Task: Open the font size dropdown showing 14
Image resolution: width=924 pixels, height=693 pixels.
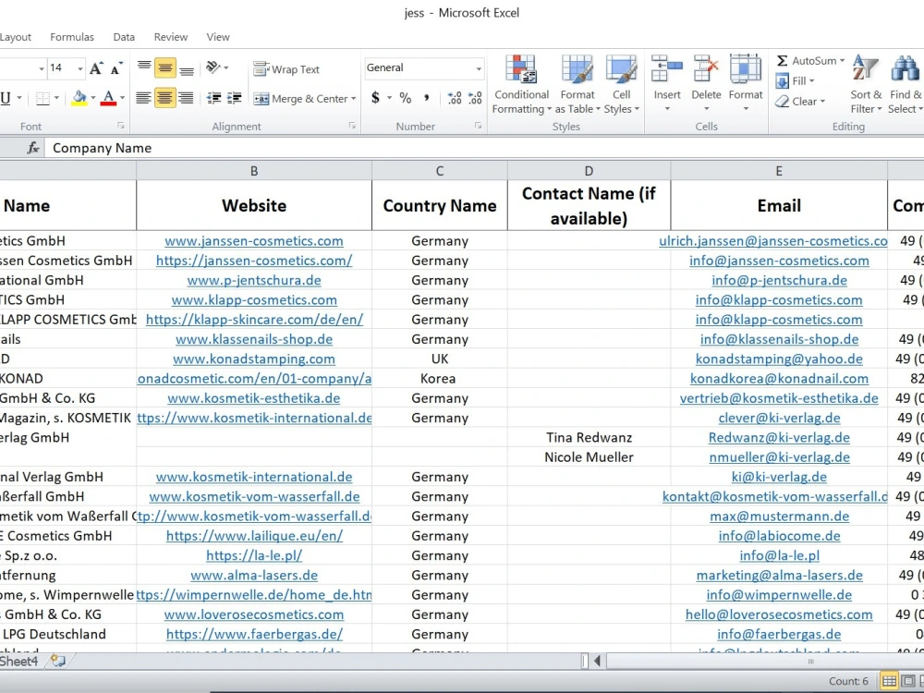Action: point(79,68)
